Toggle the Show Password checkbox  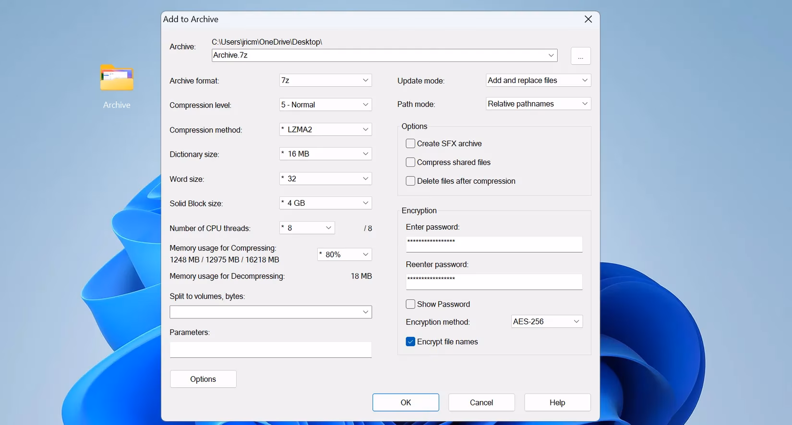click(410, 304)
